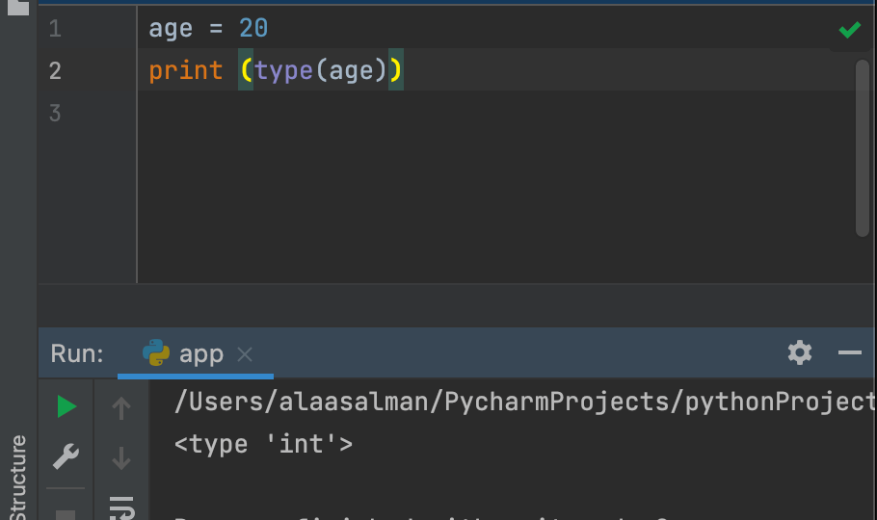Click the Down stack trace arrow
Screen dimensions: 877x520
tap(121, 457)
